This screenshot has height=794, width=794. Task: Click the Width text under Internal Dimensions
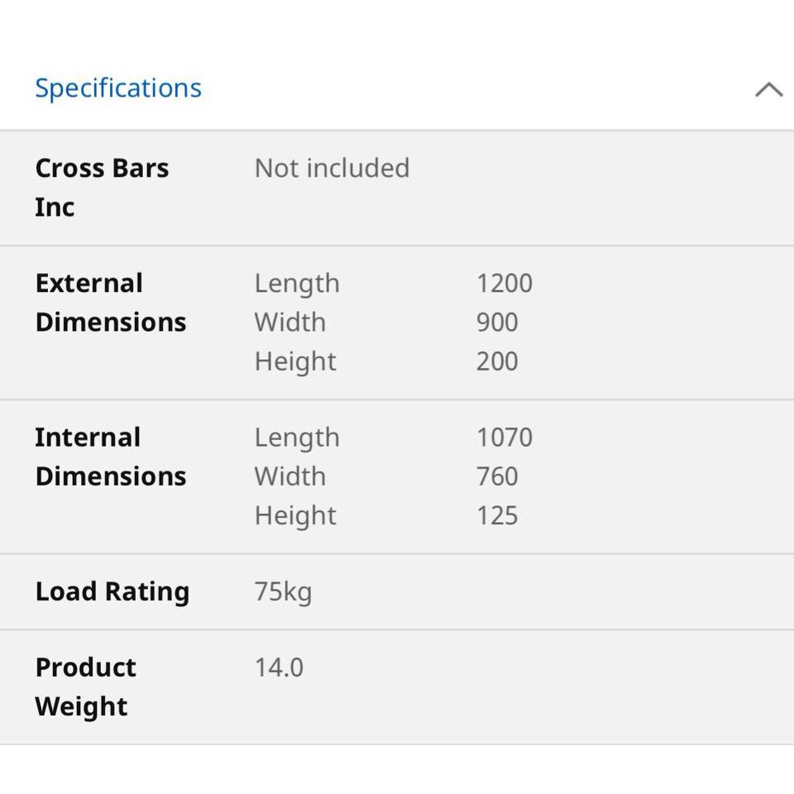click(x=290, y=476)
